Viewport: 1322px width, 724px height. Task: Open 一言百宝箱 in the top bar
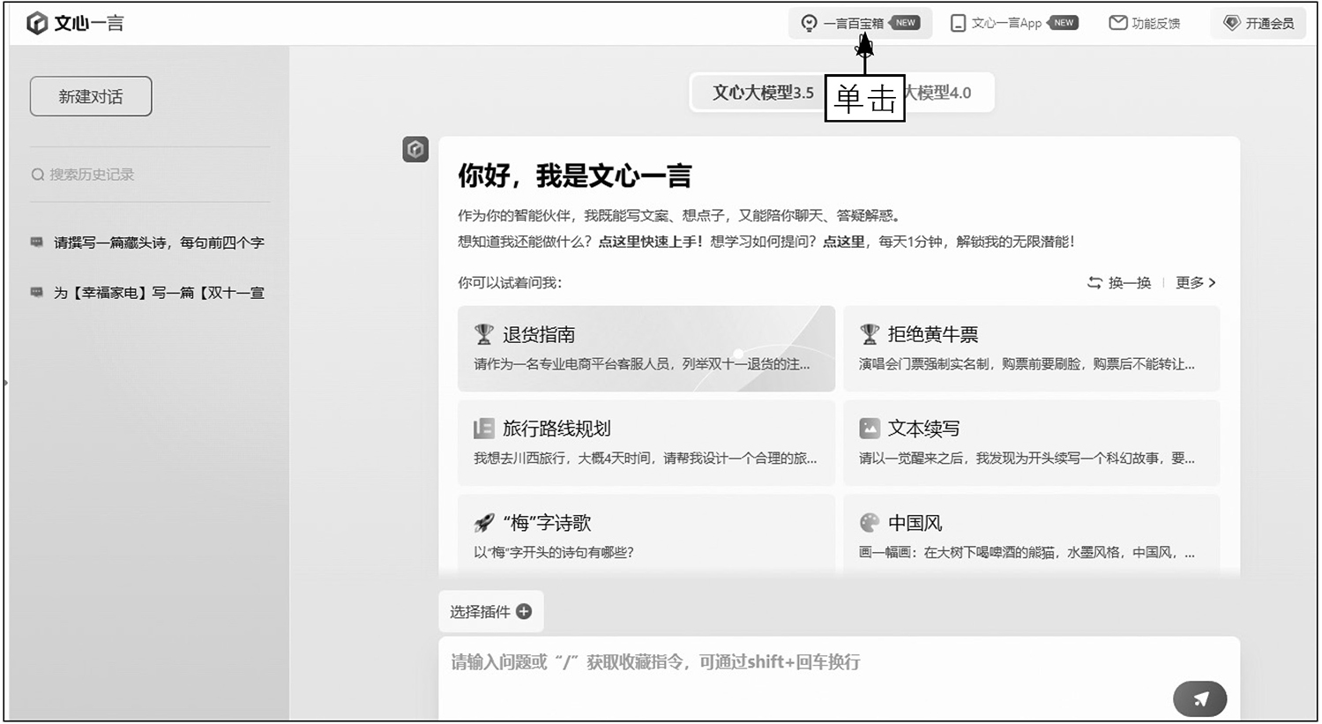pos(861,23)
